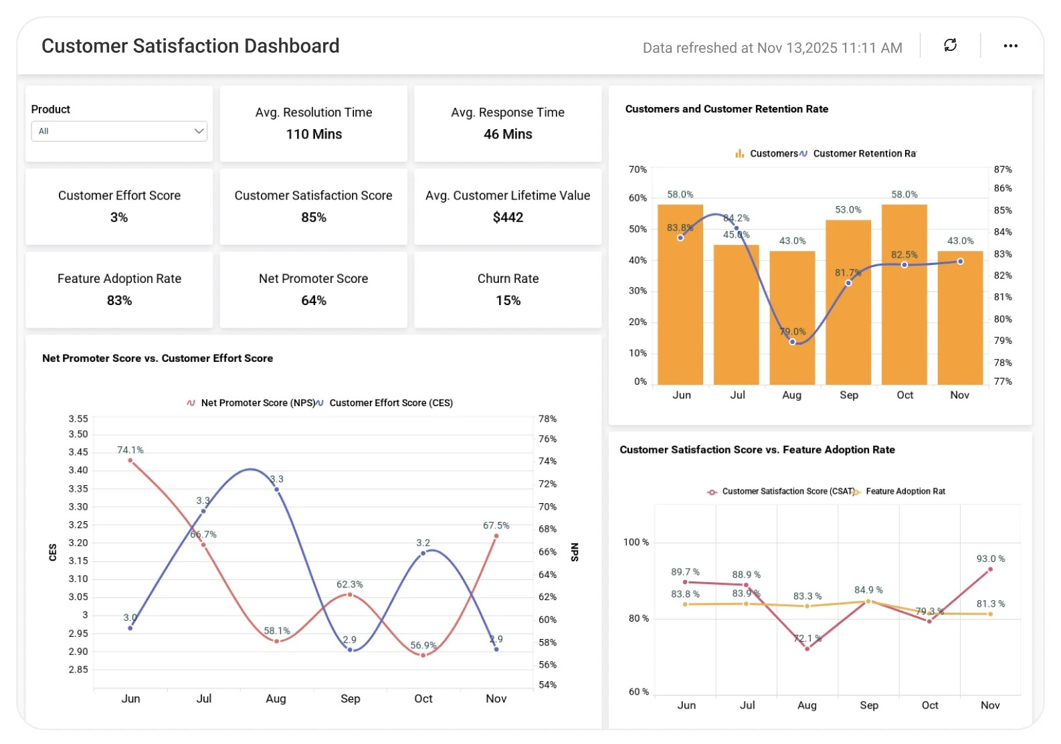
Task: Click the Sep bar labeled 53.0%
Action: tap(848, 302)
